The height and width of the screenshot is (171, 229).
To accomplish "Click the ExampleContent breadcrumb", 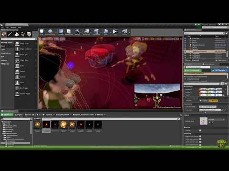I will 62,114.
